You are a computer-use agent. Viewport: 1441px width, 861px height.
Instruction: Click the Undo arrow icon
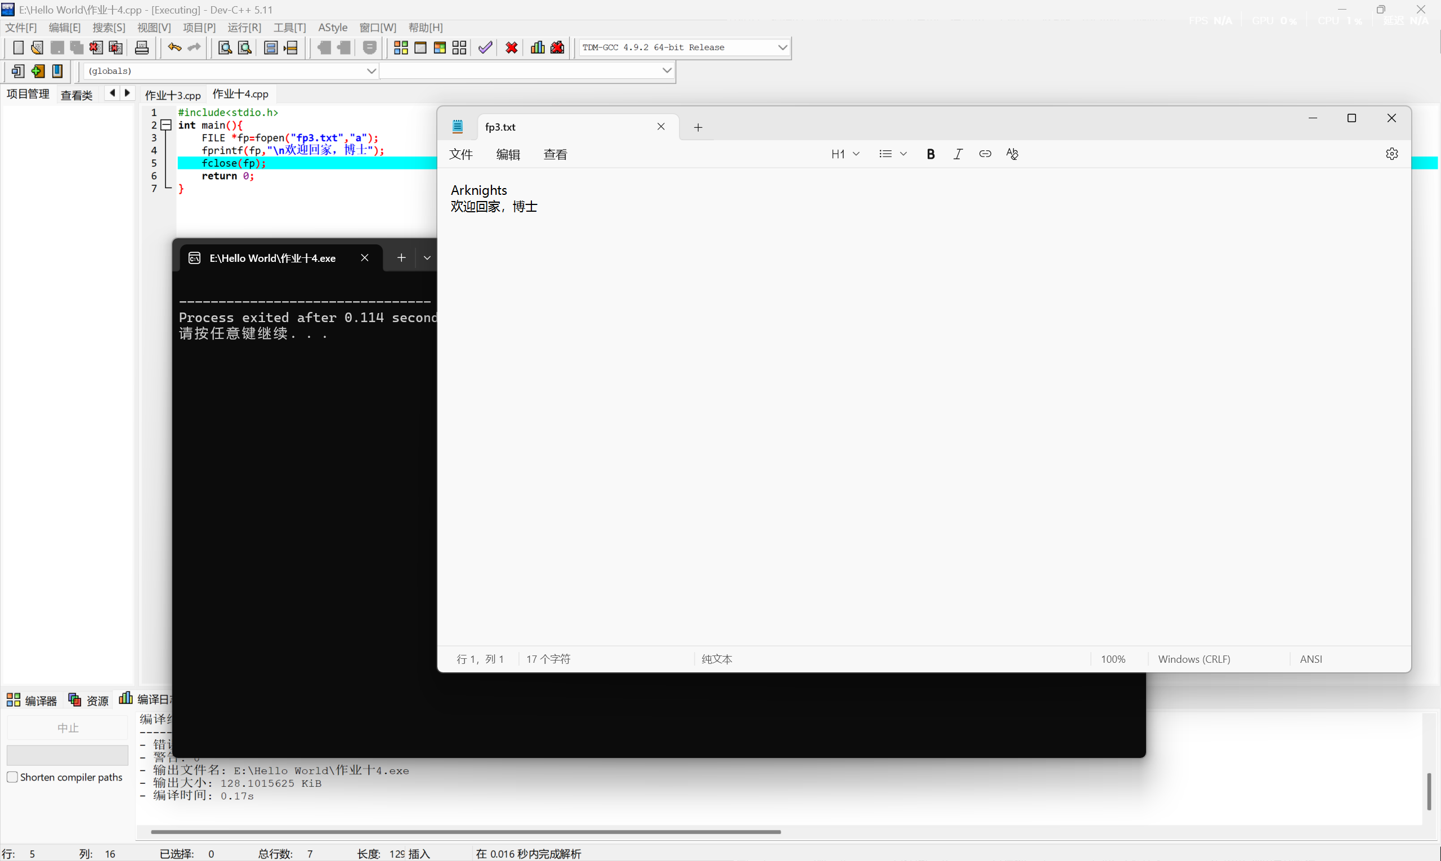tap(174, 47)
